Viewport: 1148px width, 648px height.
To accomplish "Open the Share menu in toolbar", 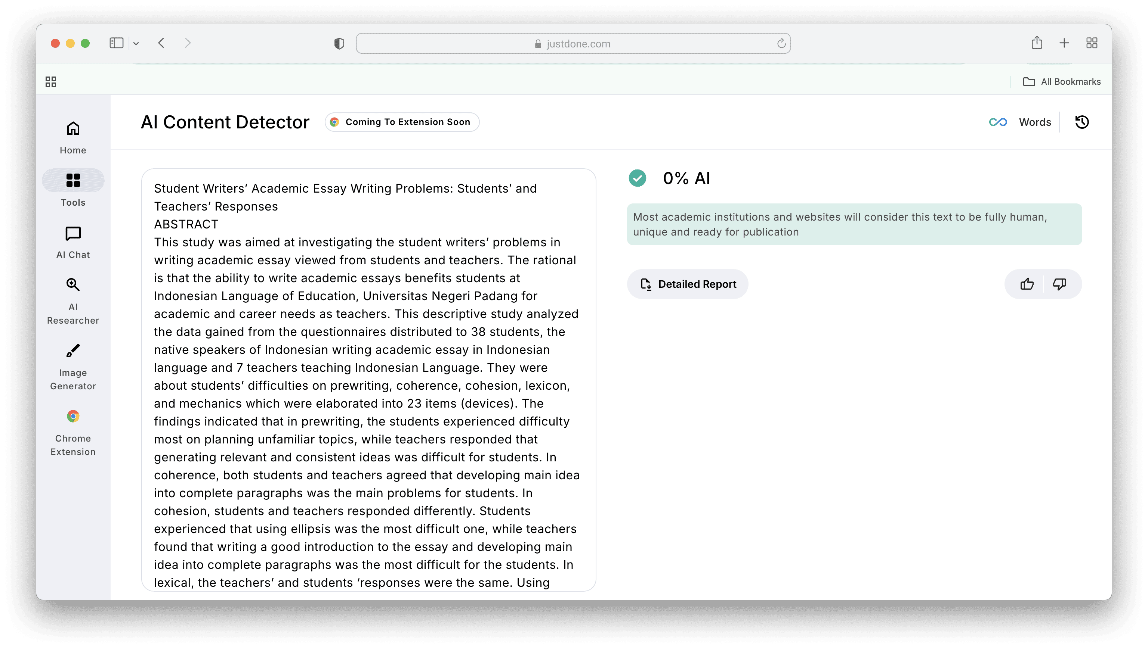I will point(1037,43).
